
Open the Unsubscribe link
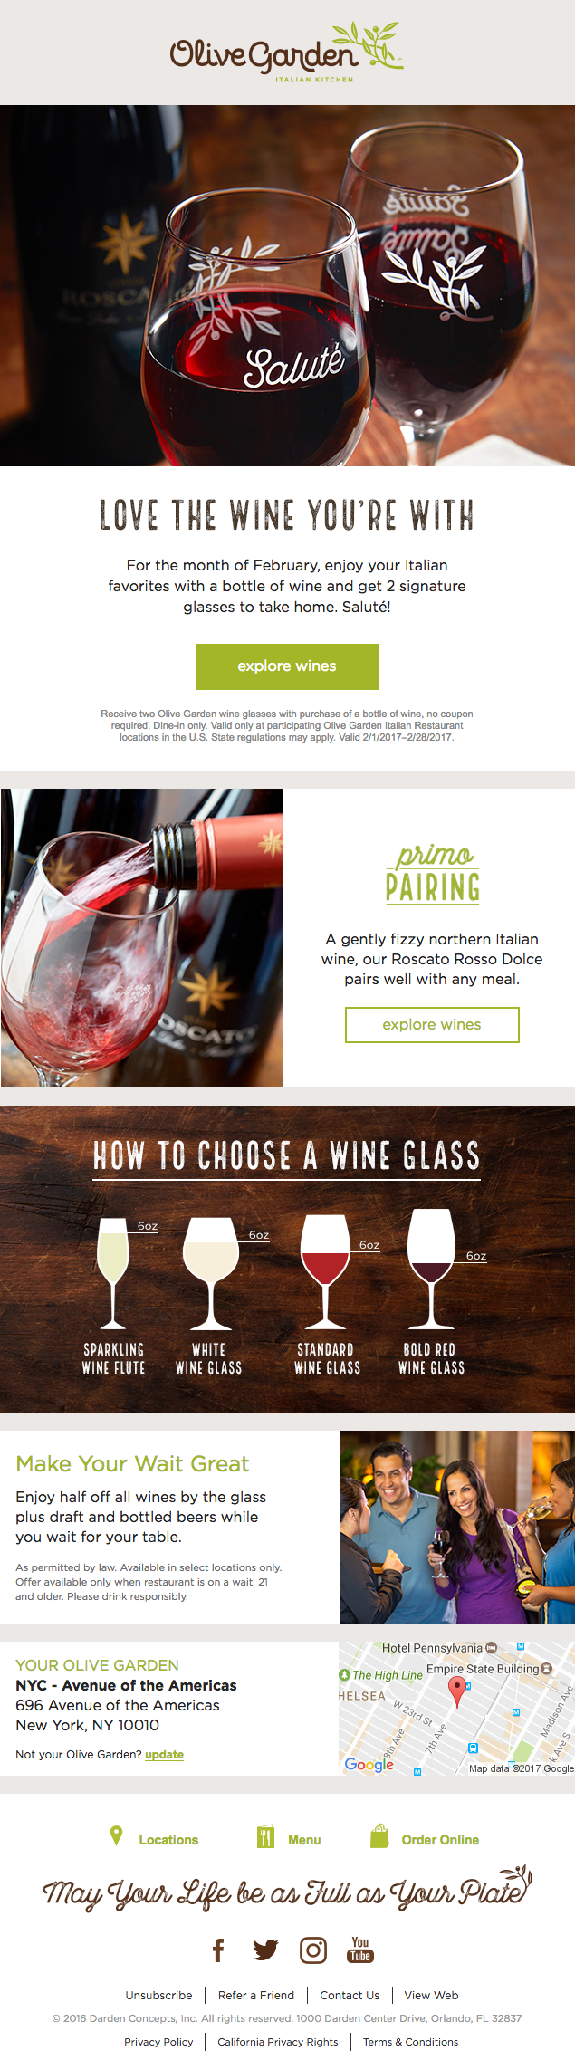pyautogui.click(x=158, y=1995)
